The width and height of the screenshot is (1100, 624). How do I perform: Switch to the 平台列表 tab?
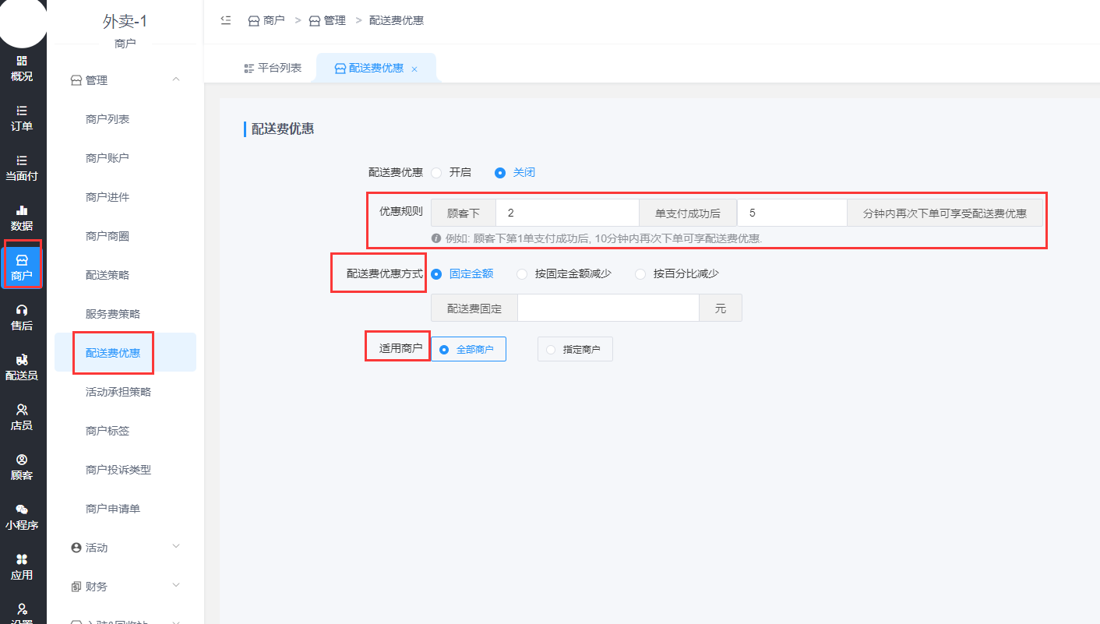(273, 68)
